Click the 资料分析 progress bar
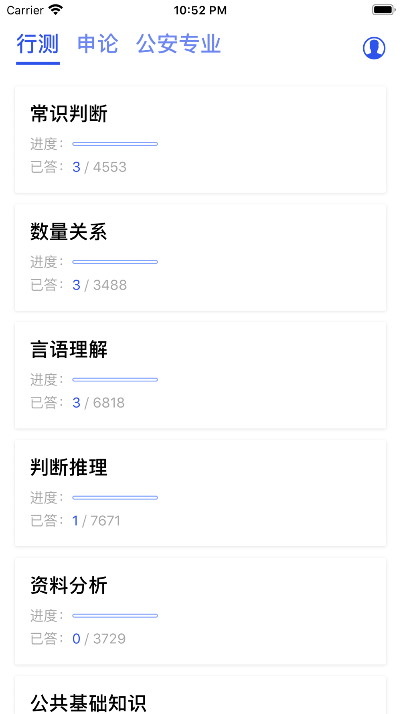401x714 pixels. tap(115, 616)
